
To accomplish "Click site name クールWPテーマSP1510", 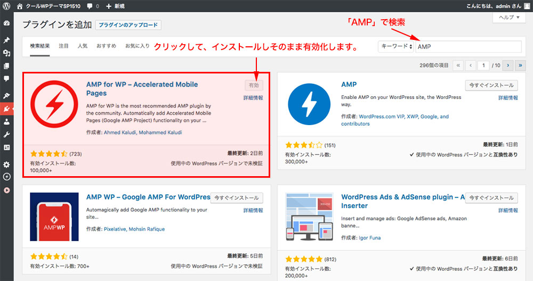I will click(53, 6).
